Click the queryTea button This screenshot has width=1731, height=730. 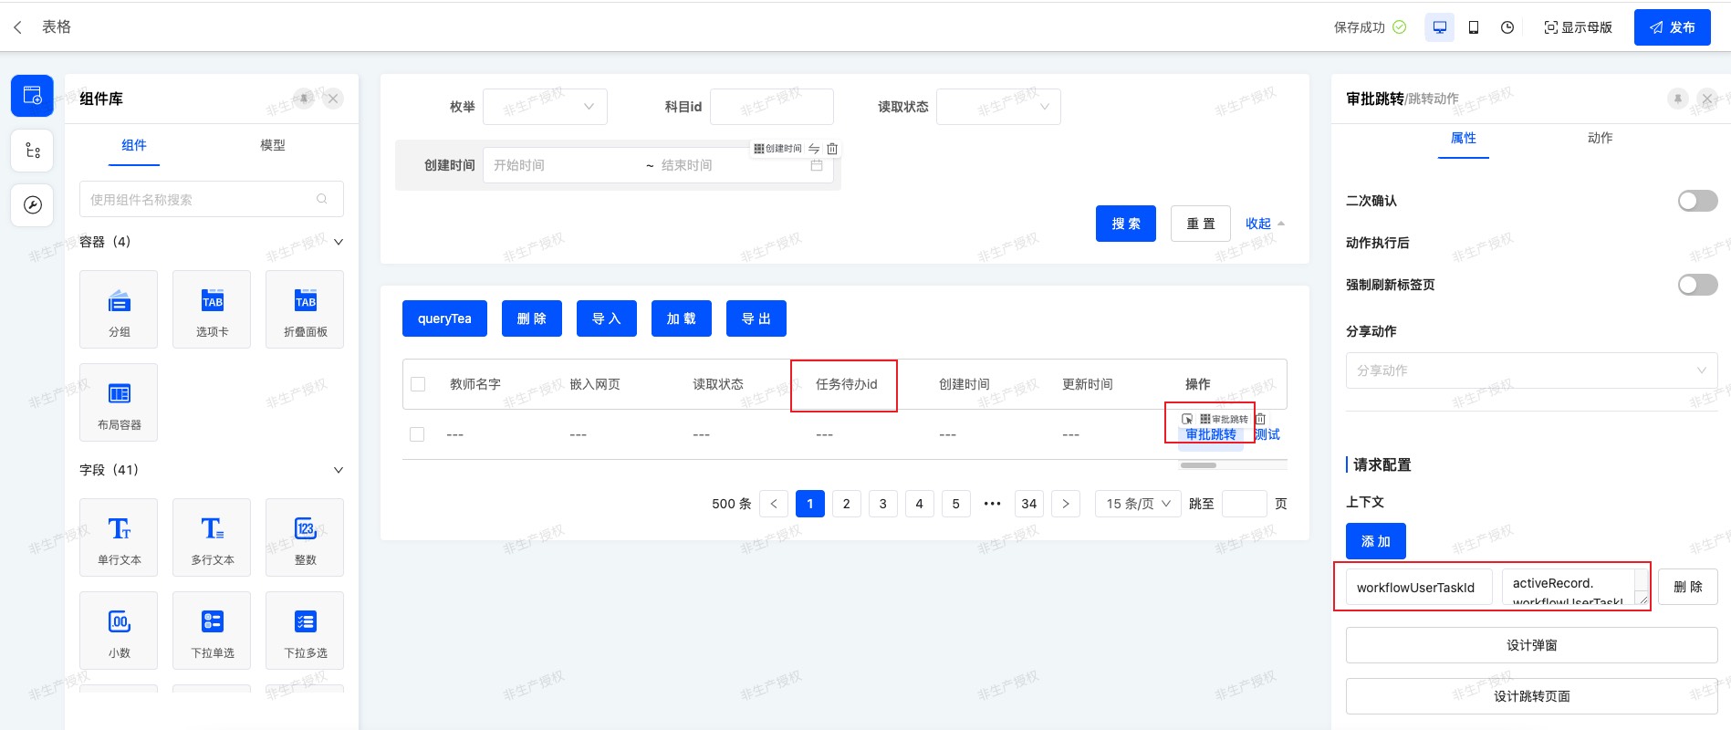click(x=444, y=318)
